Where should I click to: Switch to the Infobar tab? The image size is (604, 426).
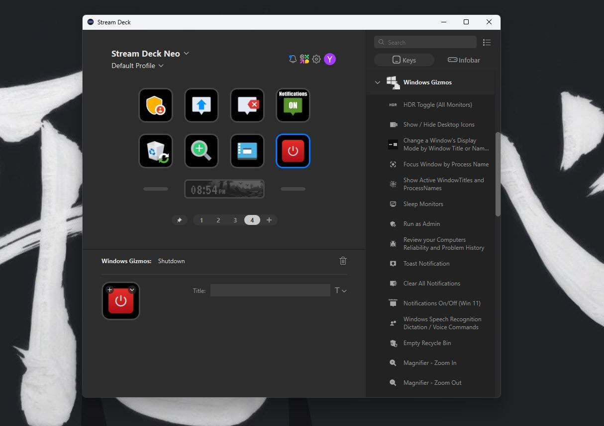(x=464, y=60)
